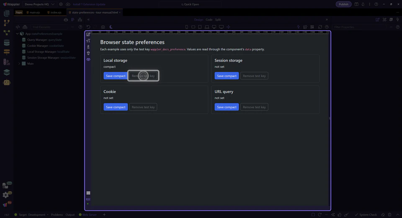
Task: Toggle the preview eye icon on canvas strip
Action: [88, 59]
